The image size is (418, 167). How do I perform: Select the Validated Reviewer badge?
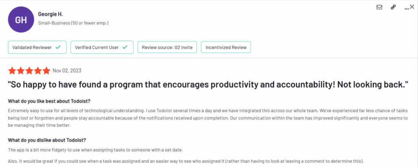[37, 47]
